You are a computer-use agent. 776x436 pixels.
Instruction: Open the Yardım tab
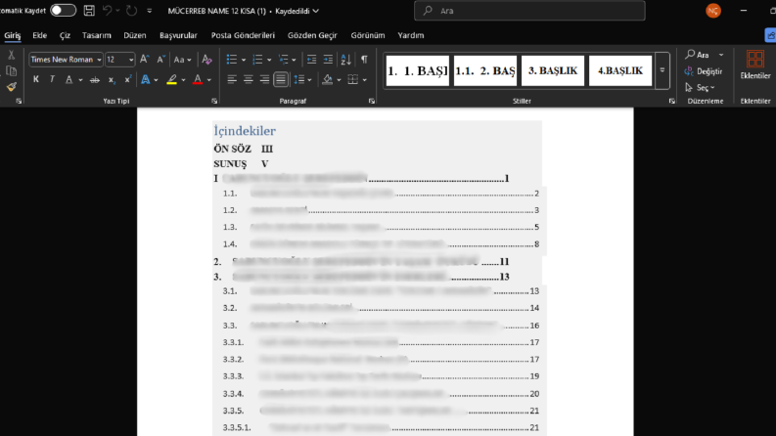coord(411,35)
